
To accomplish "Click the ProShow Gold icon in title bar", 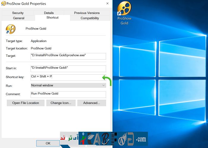I will click(x=4, y=4).
